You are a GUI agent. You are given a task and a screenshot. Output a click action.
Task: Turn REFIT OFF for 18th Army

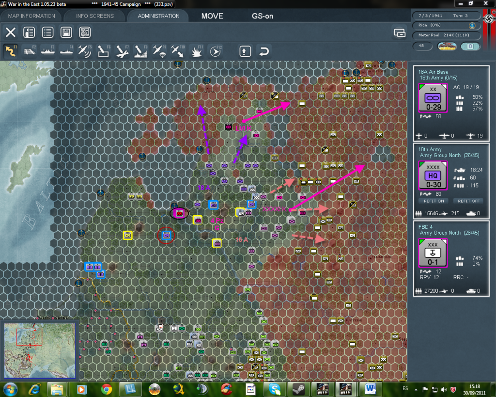click(468, 201)
